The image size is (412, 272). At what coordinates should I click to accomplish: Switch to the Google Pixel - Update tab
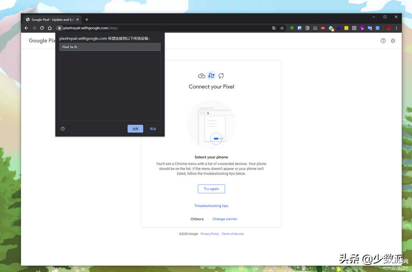point(53,19)
